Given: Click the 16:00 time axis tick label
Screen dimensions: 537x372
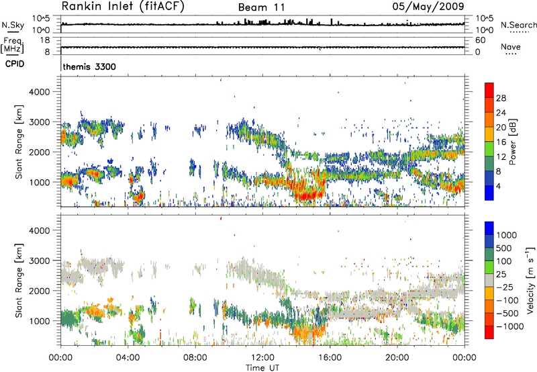Looking at the screenshot, I should tap(330, 358).
